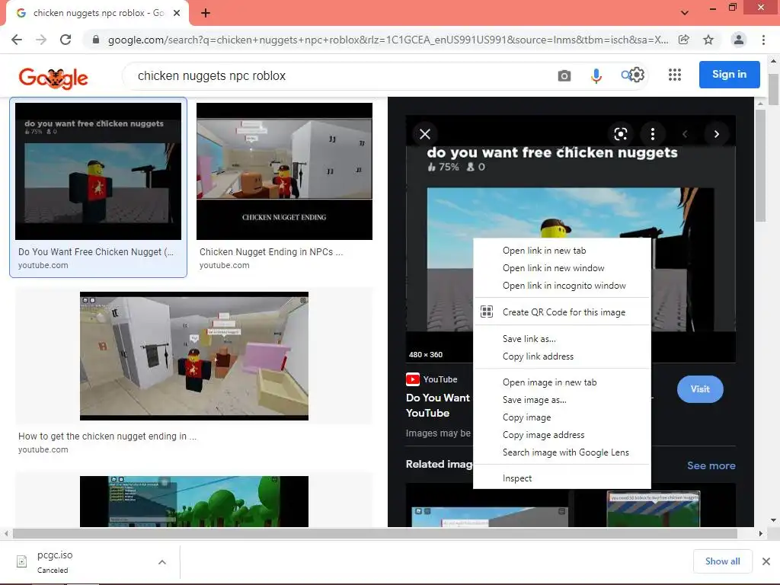This screenshot has height=585, width=780.
Task: Show previous image in preview panel
Action: [685, 134]
